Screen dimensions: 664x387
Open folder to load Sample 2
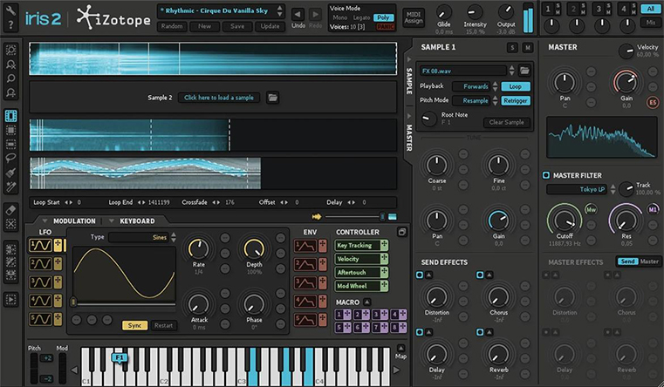(273, 98)
